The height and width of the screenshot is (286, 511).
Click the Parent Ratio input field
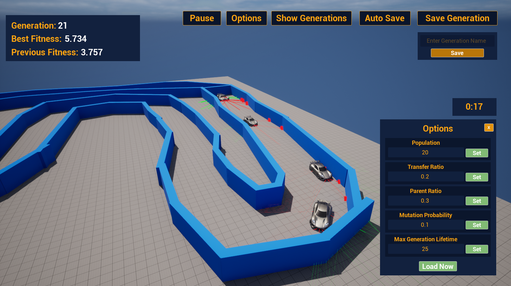tap(425, 201)
